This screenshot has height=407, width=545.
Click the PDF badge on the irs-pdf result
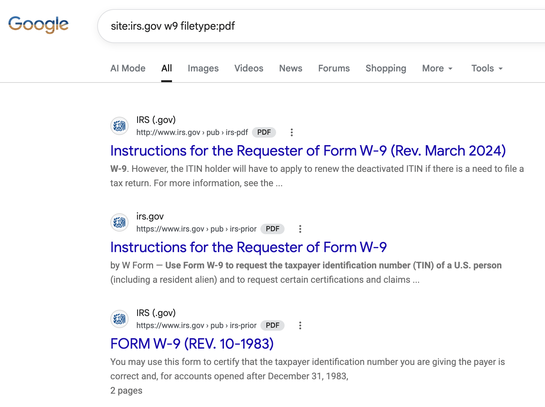264,132
